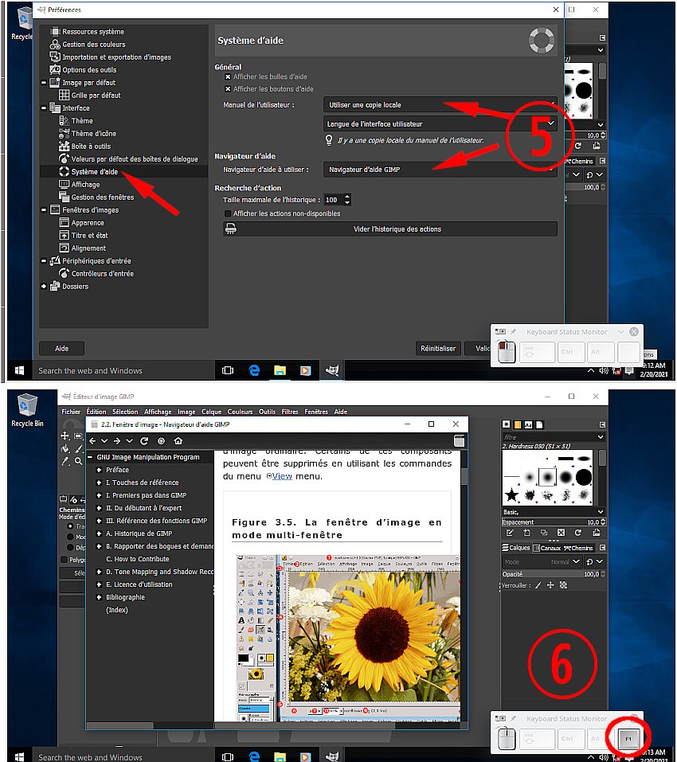
Task: Open the Aide menu in menu bar
Action: (341, 412)
